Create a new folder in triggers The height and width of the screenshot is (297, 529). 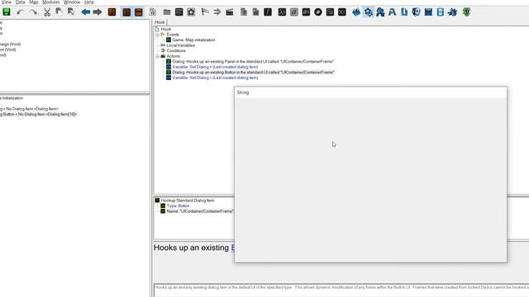pyautogui.click(x=167, y=12)
